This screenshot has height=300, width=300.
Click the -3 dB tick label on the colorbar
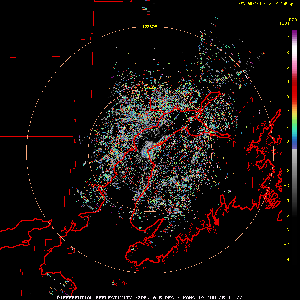tap(286, 186)
